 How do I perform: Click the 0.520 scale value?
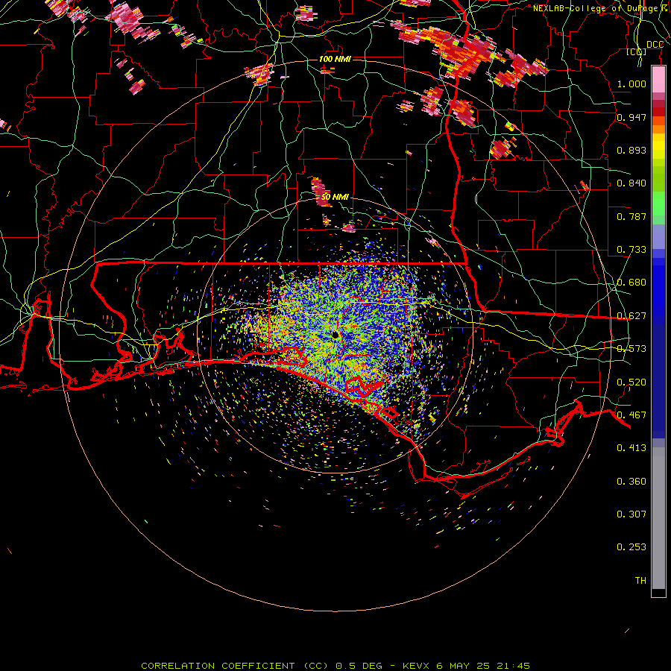coord(631,382)
